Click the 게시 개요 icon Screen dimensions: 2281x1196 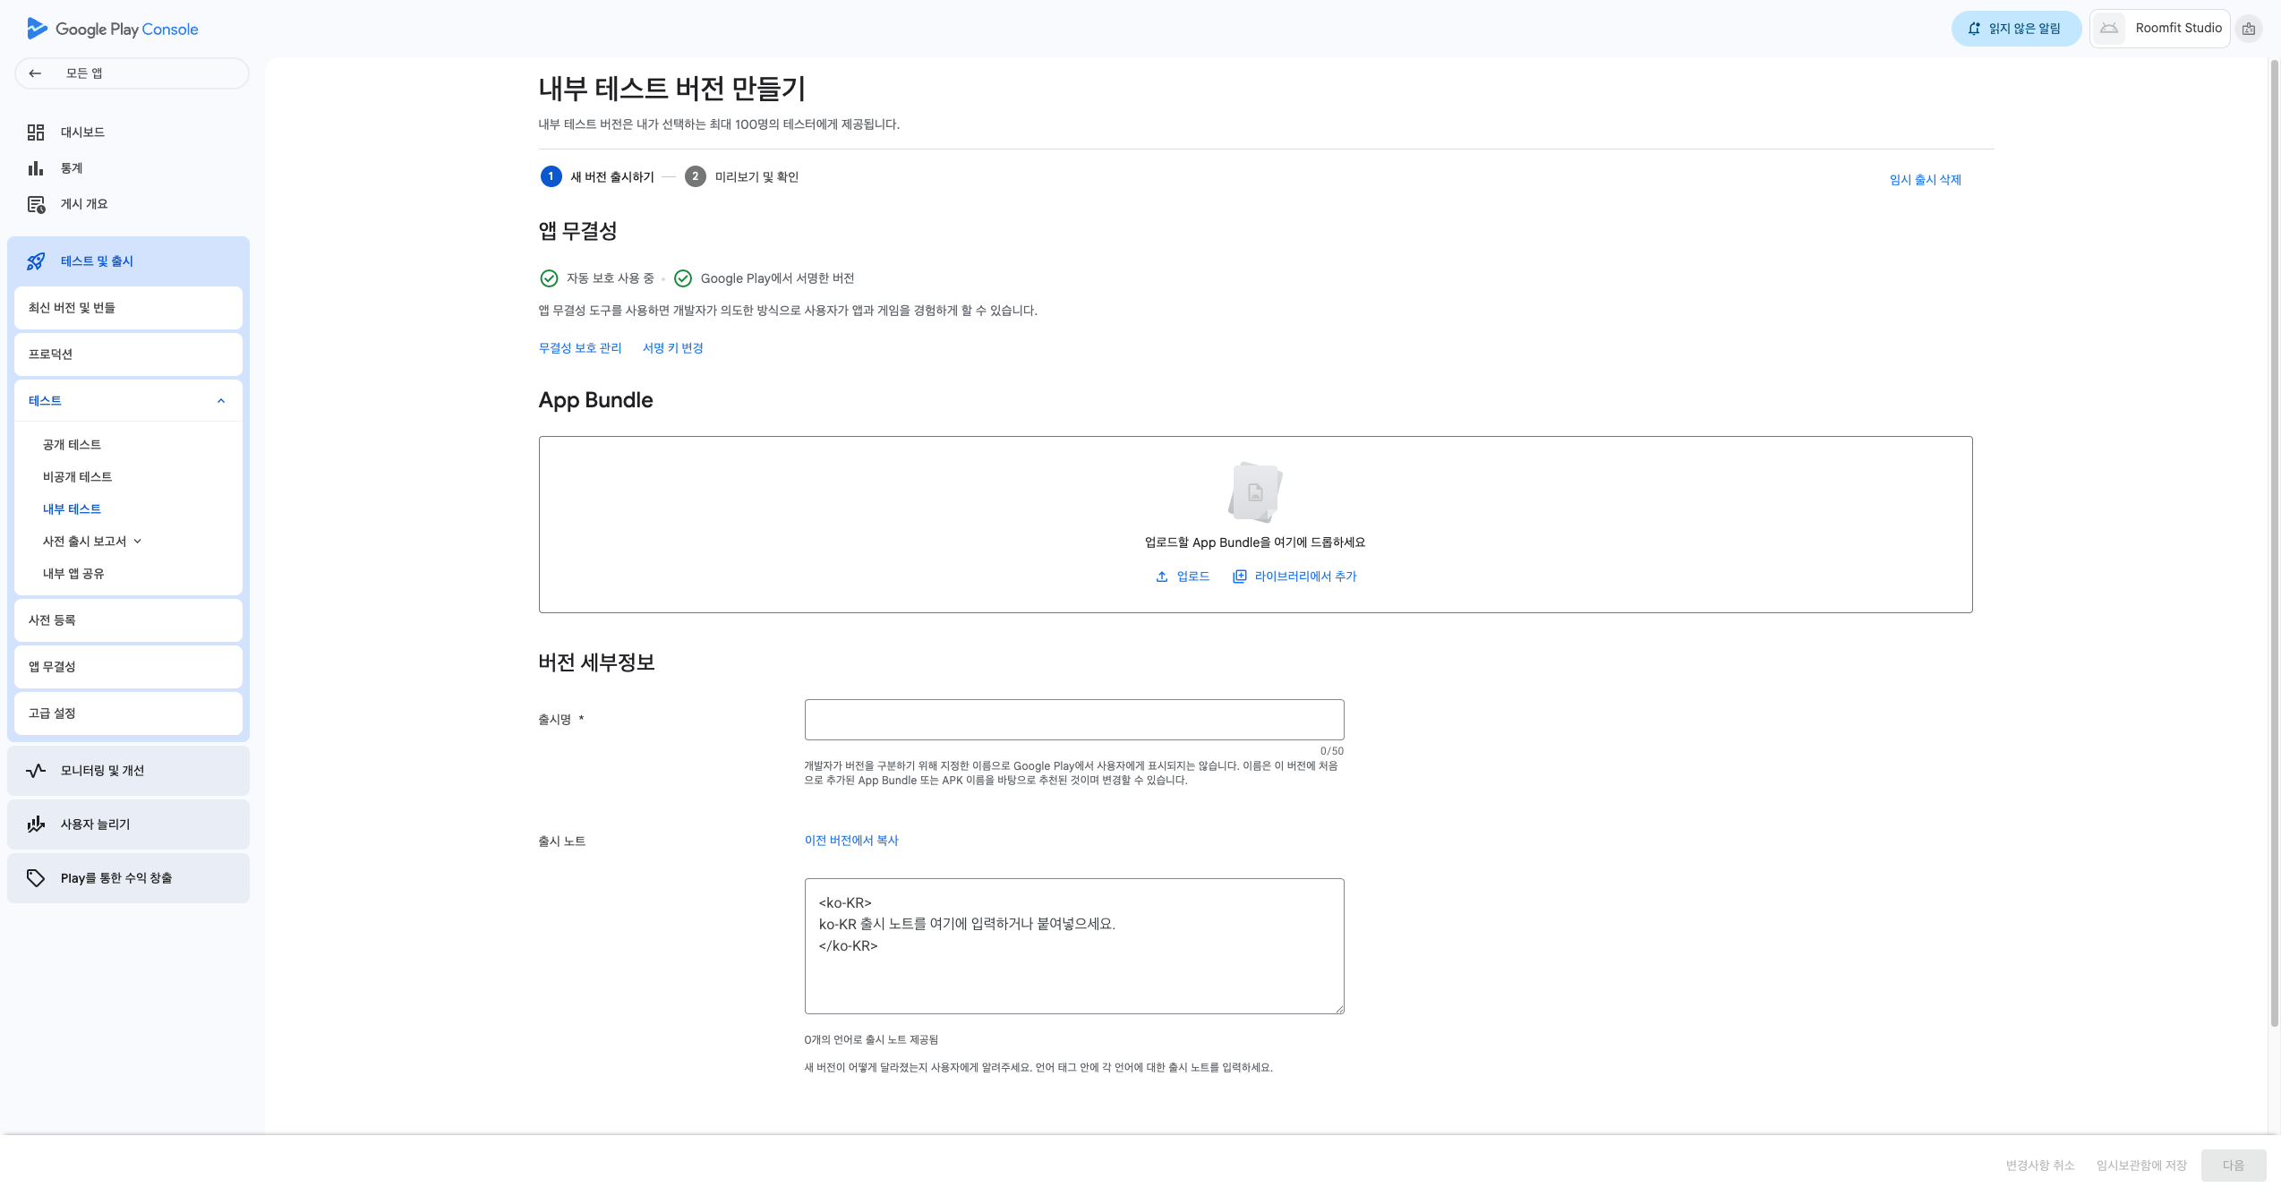pyautogui.click(x=36, y=204)
